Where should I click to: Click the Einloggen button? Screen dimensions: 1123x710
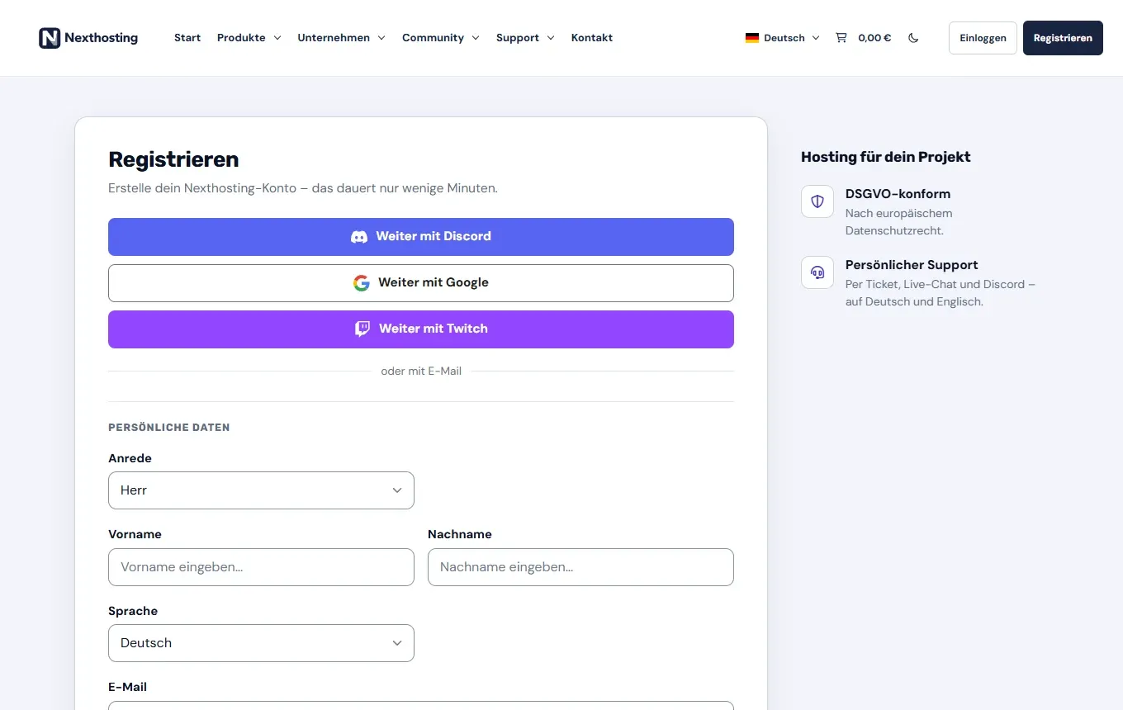tap(983, 38)
